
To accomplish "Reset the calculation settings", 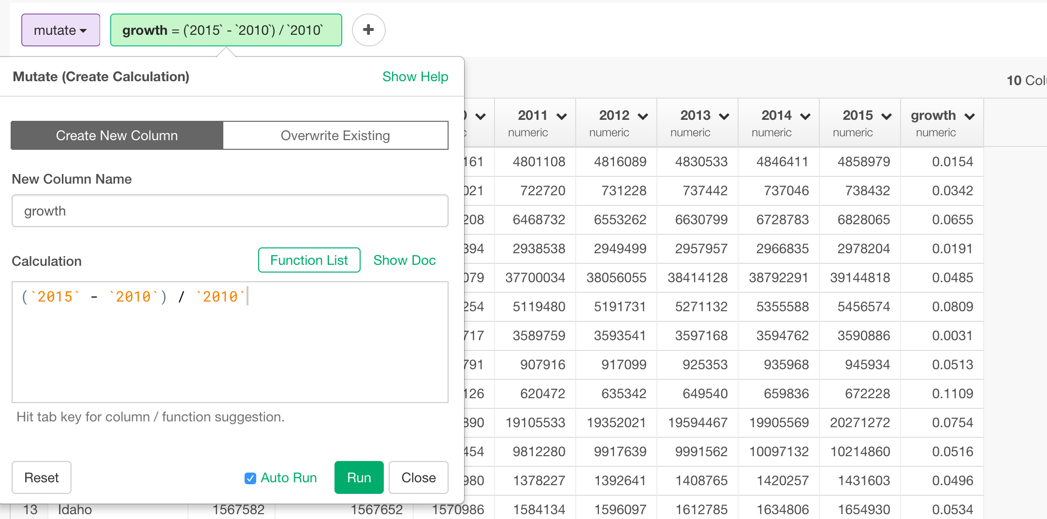I will pyautogui.click(x=41, y=477).
